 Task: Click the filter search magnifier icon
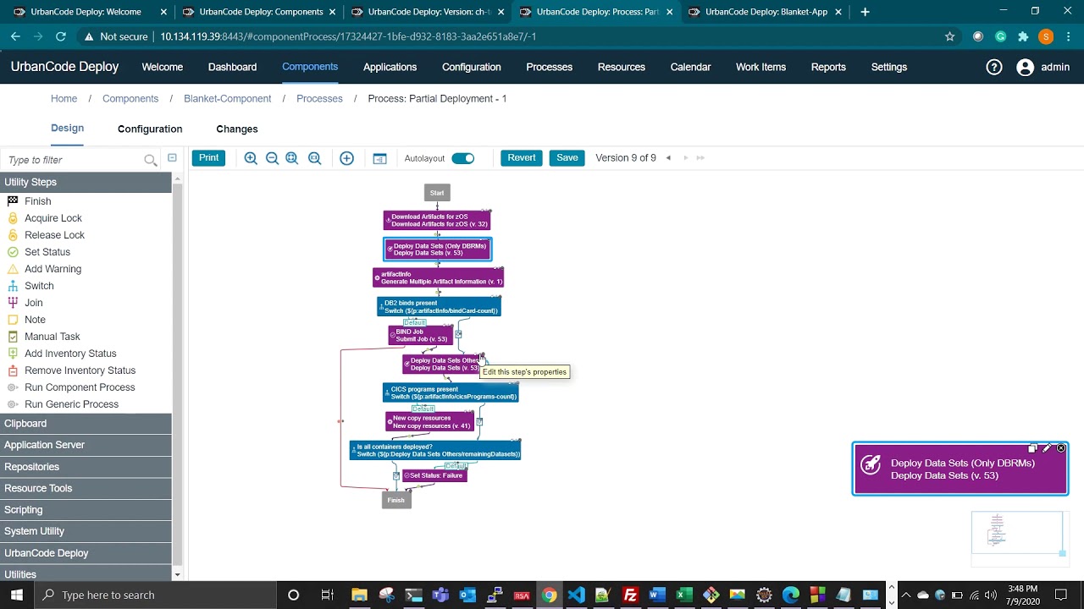[150, 160]
